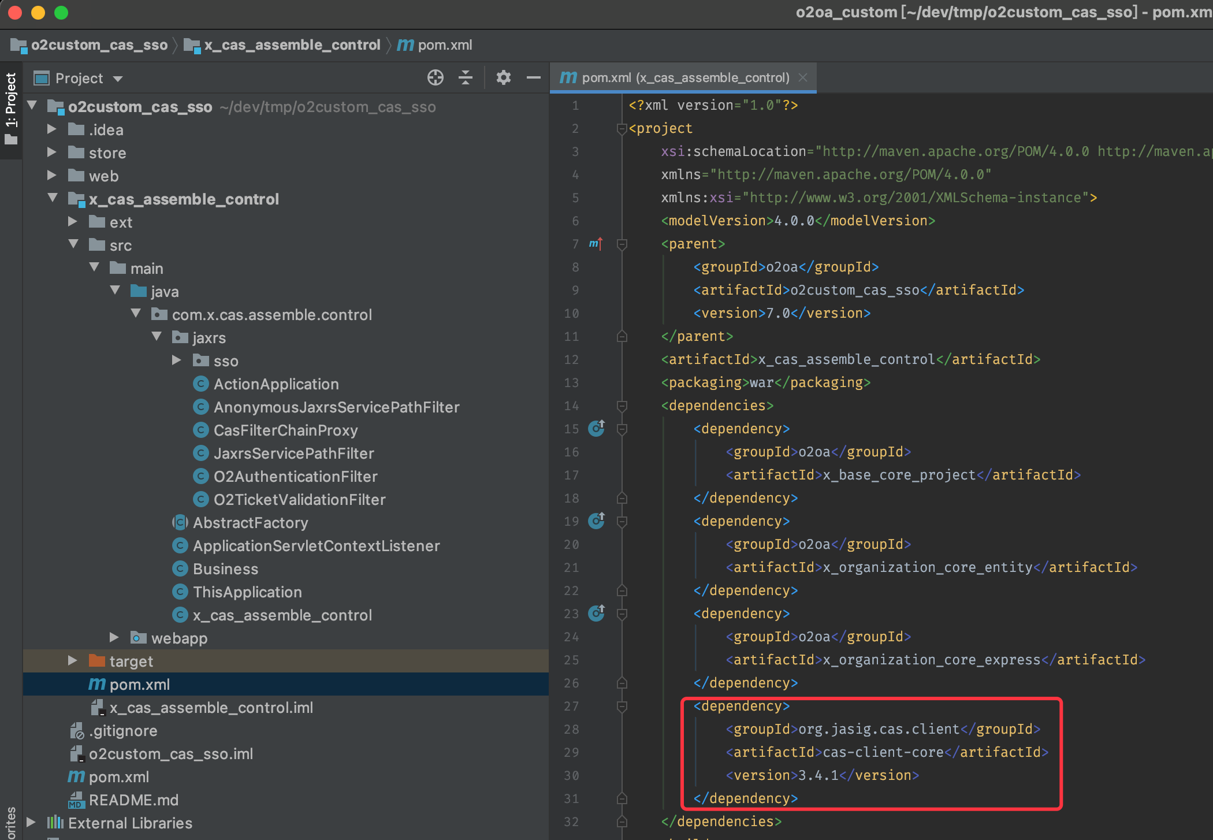Click x_cas_assemble_control in the breadcrumb bar
The width and height of the screenshot is (1213, 840).
point(292,45)
